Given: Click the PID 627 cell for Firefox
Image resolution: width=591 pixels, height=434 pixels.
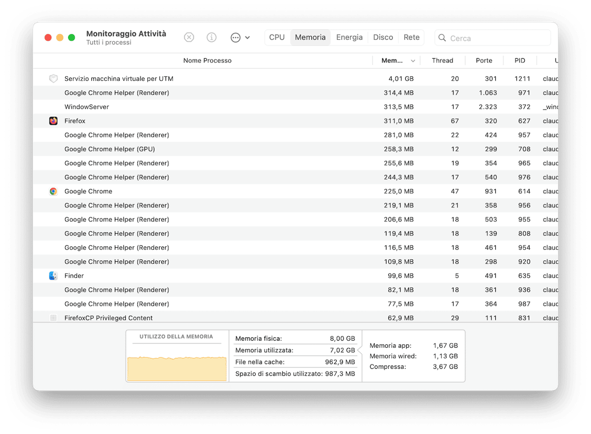Looking at the screenshot, I should [524, 121].
